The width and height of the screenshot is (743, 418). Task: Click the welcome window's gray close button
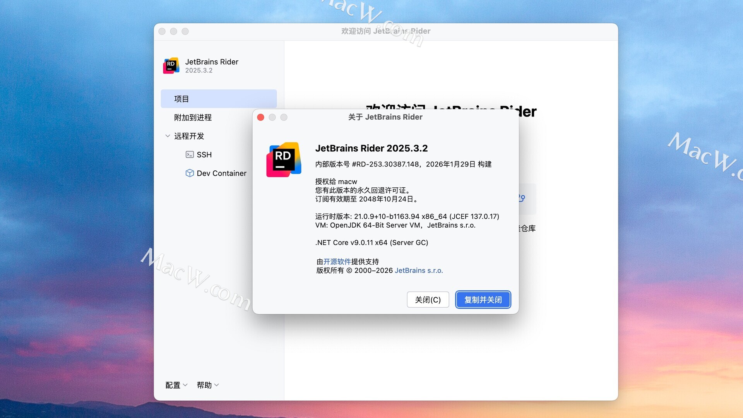click(x=162, y=31)
